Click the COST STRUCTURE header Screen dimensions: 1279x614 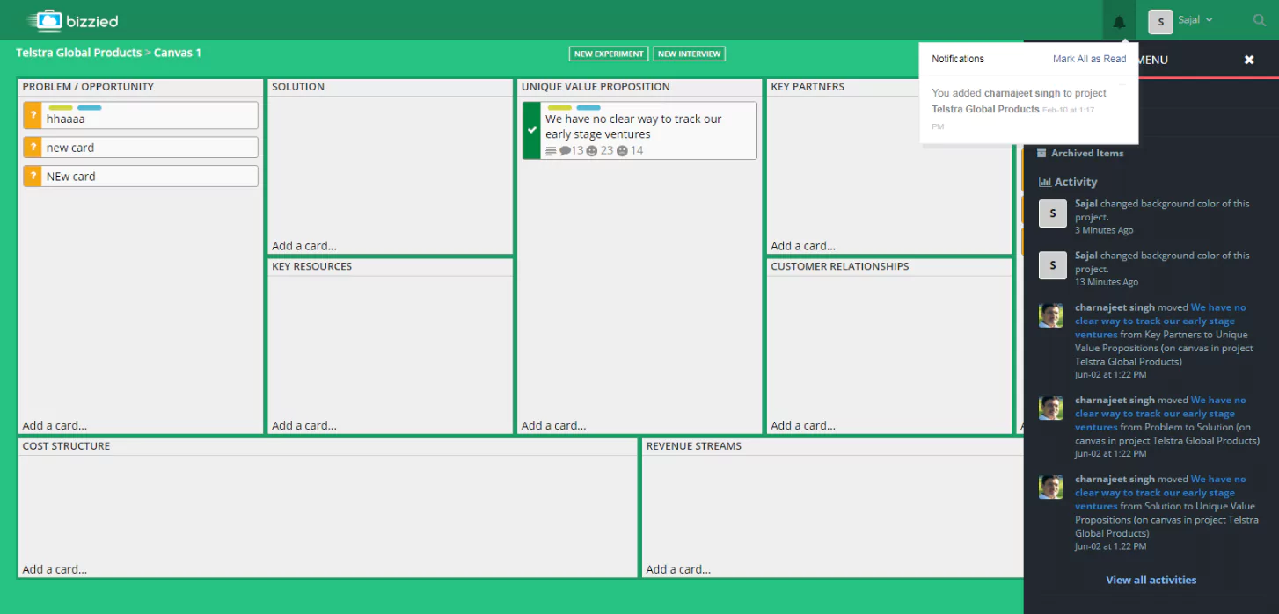[66, 446]
